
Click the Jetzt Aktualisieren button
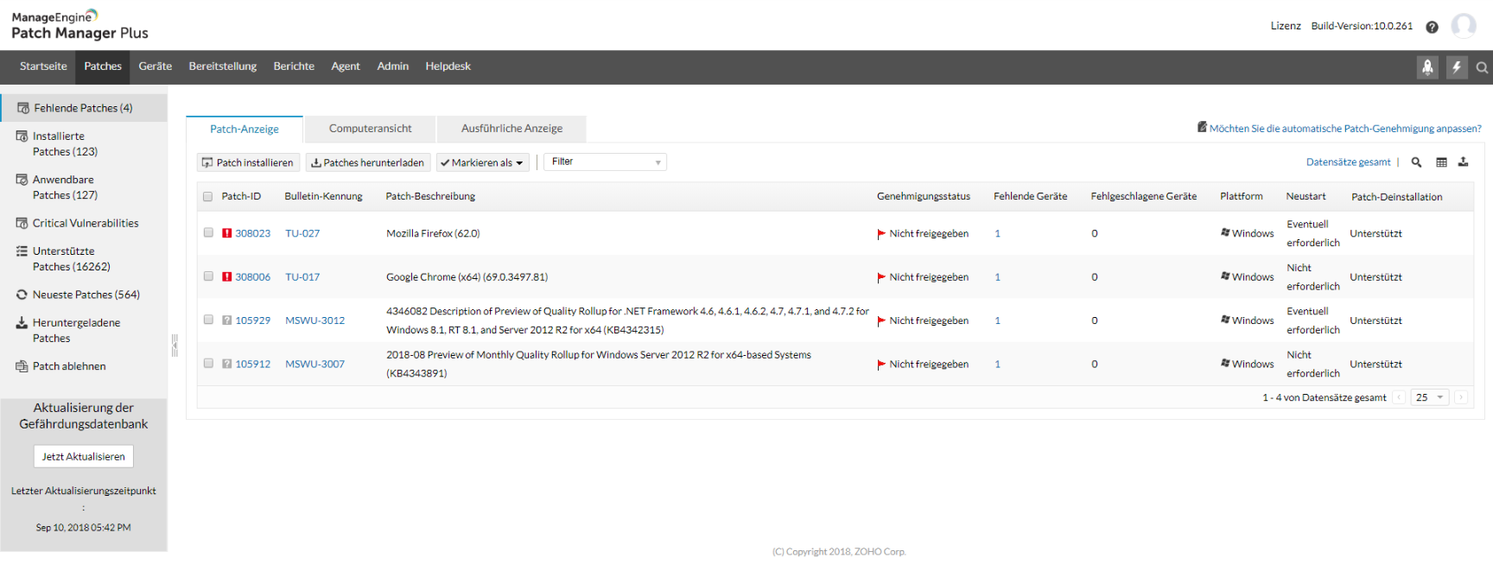pyautogui.click(x=84, y=456)
